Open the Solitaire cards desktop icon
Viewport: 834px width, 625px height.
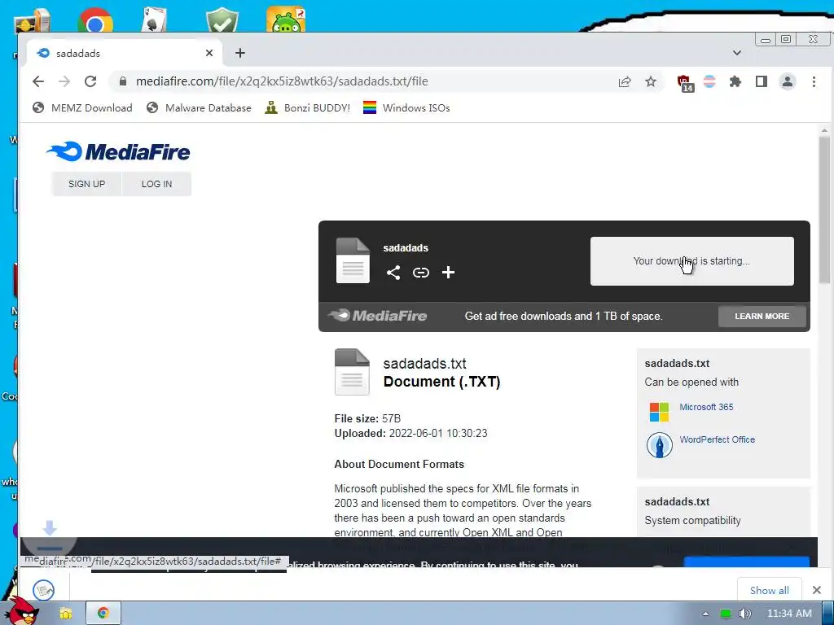point(154,20)
